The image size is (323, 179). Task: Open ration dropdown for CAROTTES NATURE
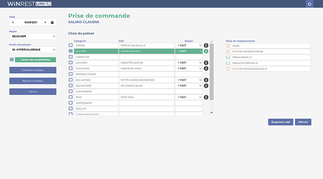pos(189,63)
